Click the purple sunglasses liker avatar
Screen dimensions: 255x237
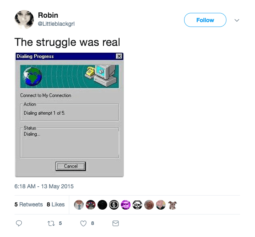point(126,205)
